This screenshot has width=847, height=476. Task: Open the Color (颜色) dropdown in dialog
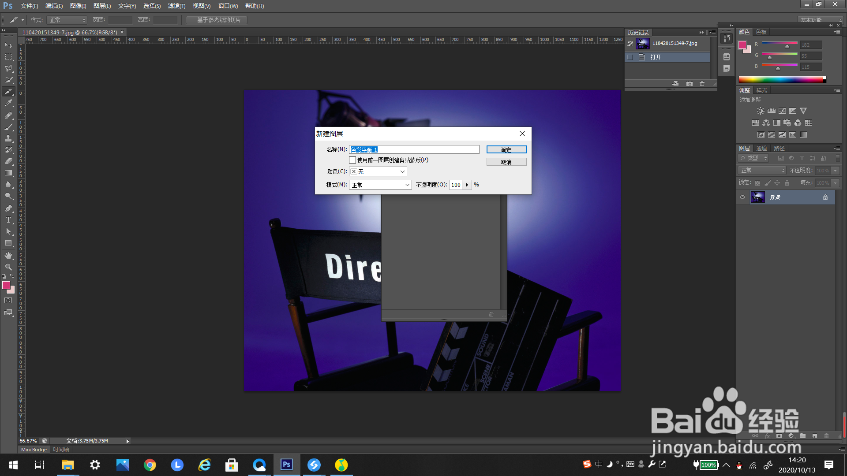pyautogui.click(x=378, y=171)
